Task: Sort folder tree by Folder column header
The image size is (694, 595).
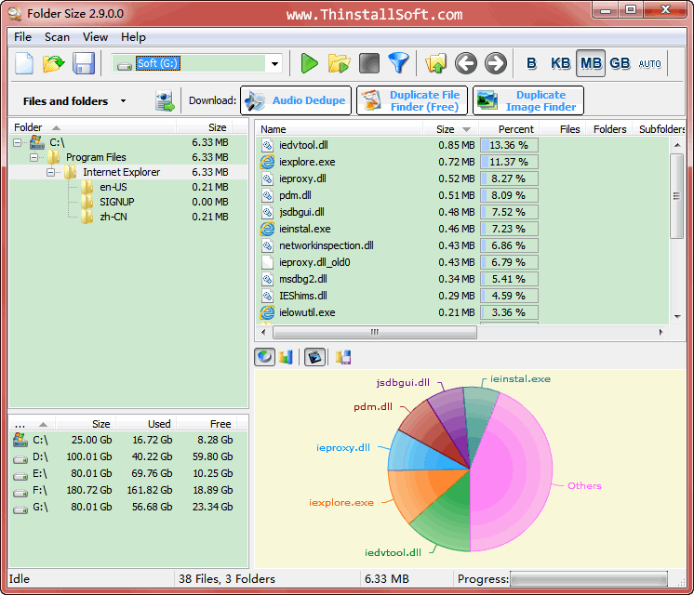Action: pos(93,127)
